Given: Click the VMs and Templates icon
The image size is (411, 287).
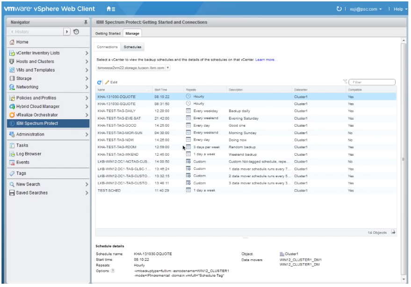Looking at the screenshot, I should click(x=12, y=70).
